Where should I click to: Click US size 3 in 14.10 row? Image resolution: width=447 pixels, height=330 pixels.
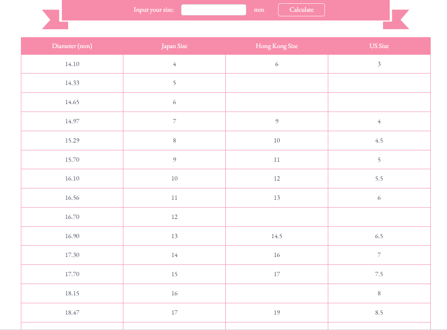[x=379, y=64]
